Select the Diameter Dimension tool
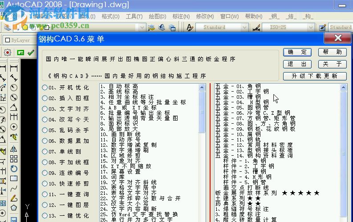The width and height of the screenshot is (353, 222). [x=14, y=97]
